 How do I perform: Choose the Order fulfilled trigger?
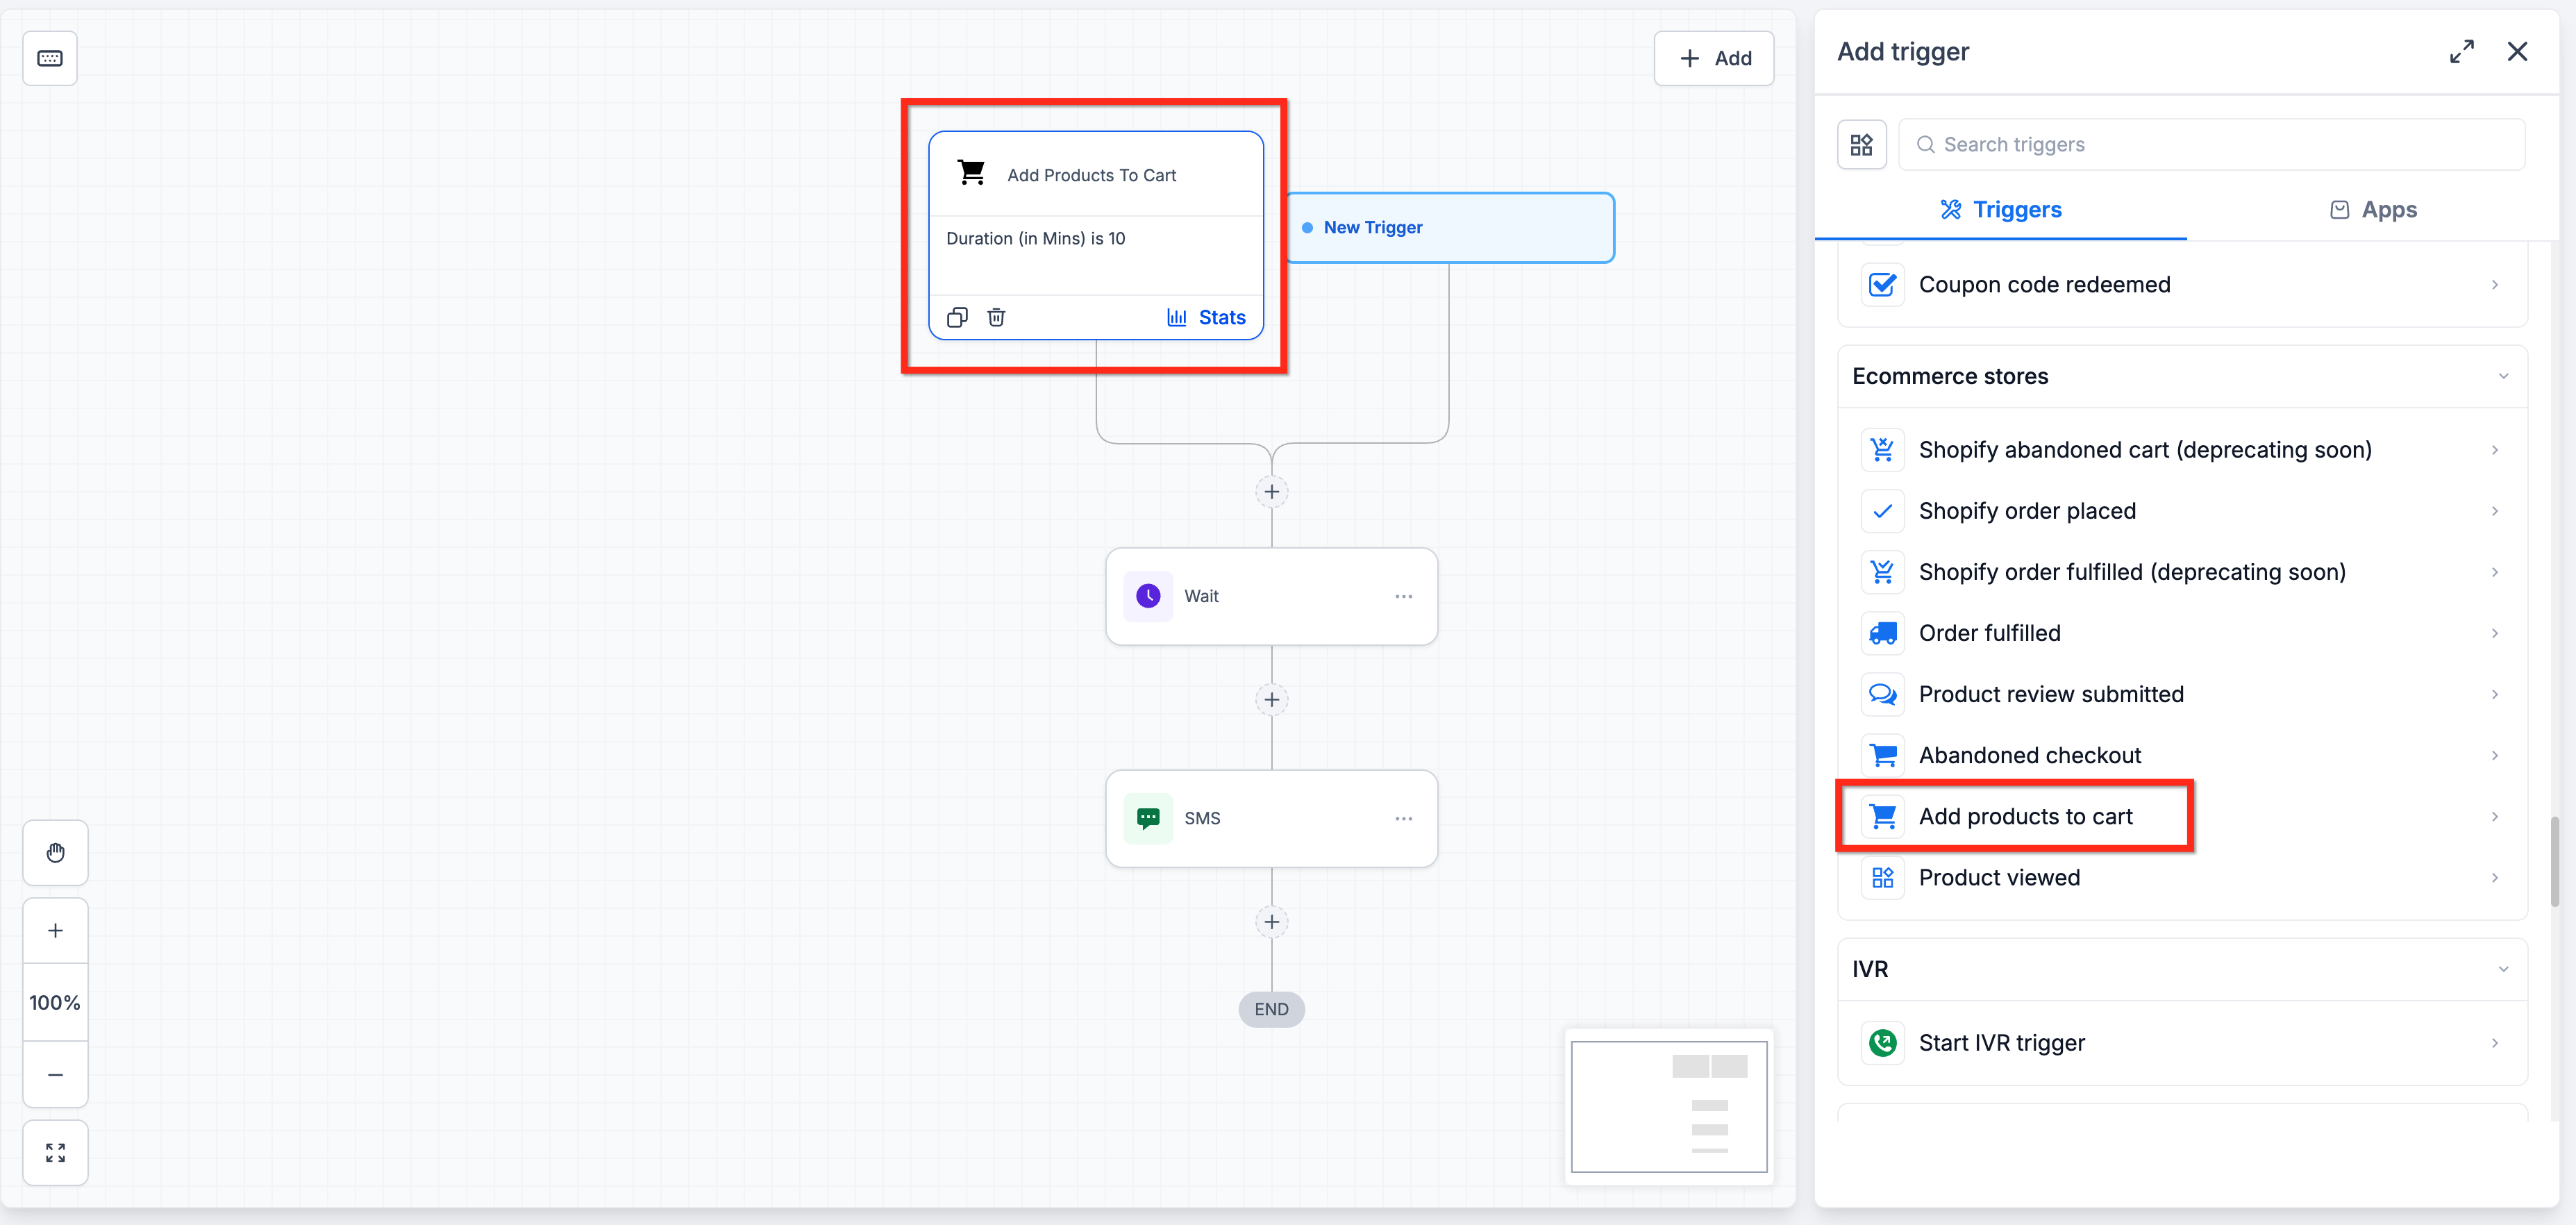2182,633
